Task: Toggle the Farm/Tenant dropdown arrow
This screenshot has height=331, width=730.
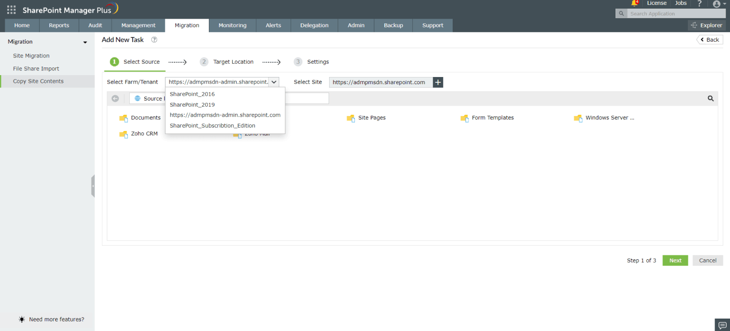Action: click(274, 82)
